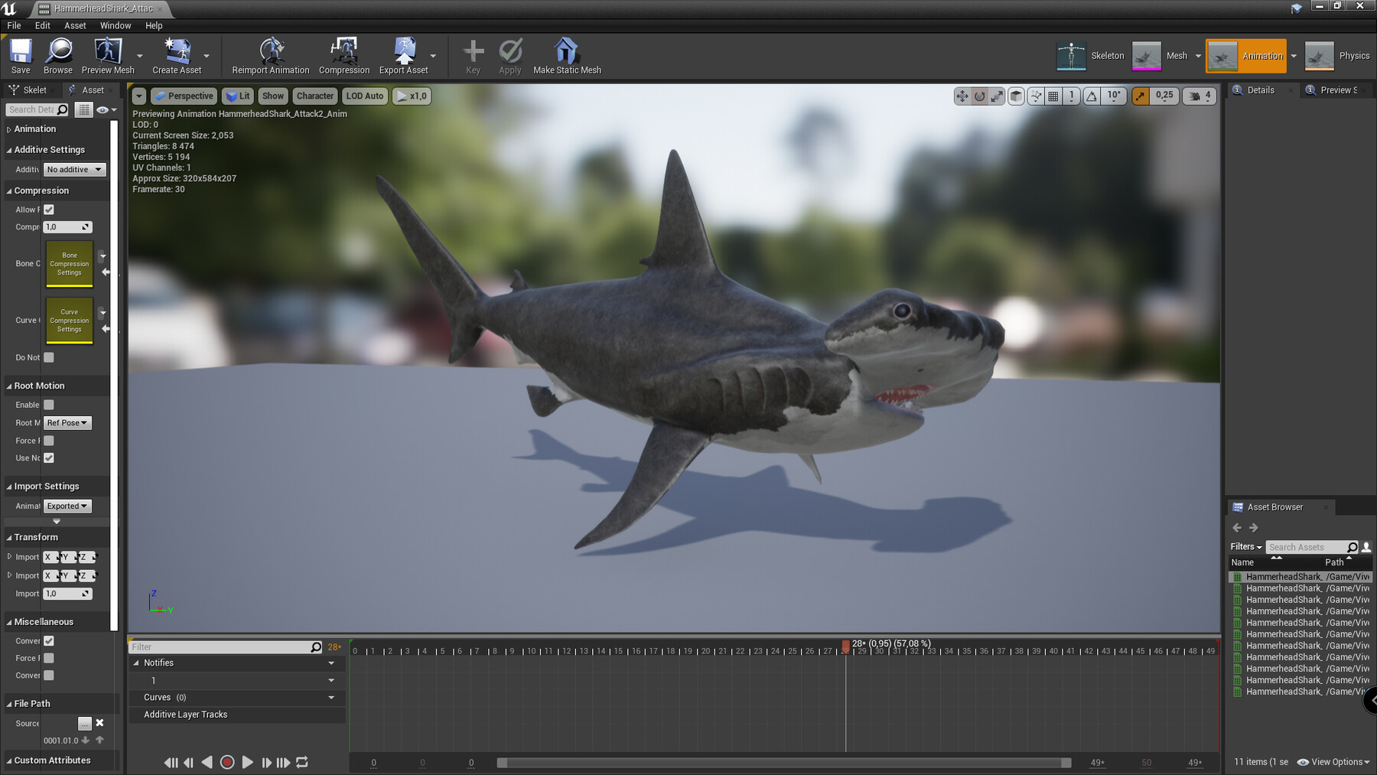This screenshot has width=1377, height=775.
Task: Adjust the 0,25 camera speed control
Action: coord(1164,96)
